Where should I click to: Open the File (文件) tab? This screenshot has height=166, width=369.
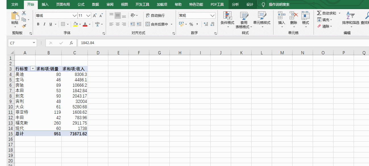(x=15, y=5)
